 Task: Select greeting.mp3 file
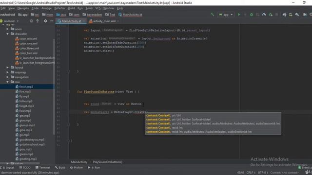coord(26,159)
